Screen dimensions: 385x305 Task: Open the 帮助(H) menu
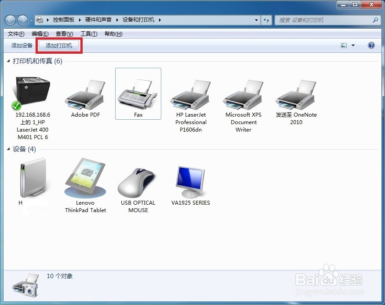point(113,34)
